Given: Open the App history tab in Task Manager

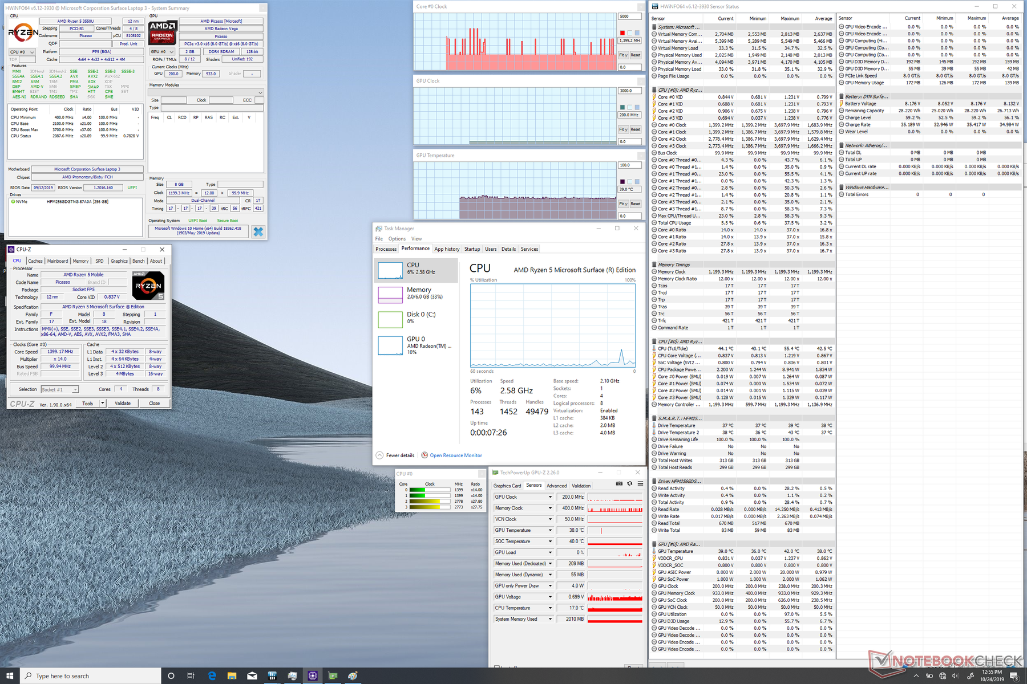Looking at the screenshot, I should click(447, 249).
